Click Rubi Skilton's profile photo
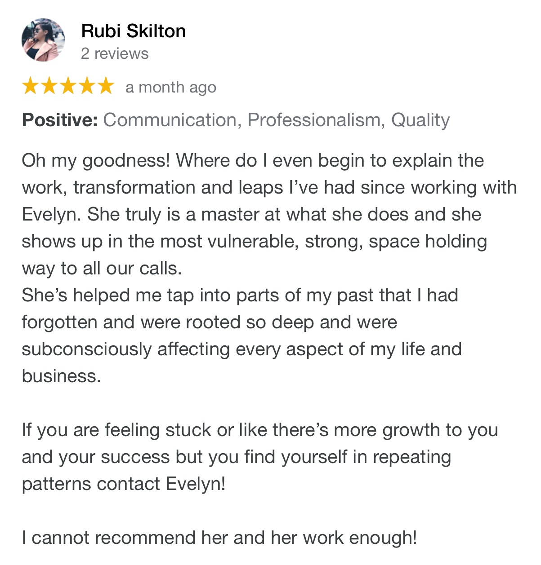The width and height of the screenshot is (541, 565). click(x=43, y=40)
